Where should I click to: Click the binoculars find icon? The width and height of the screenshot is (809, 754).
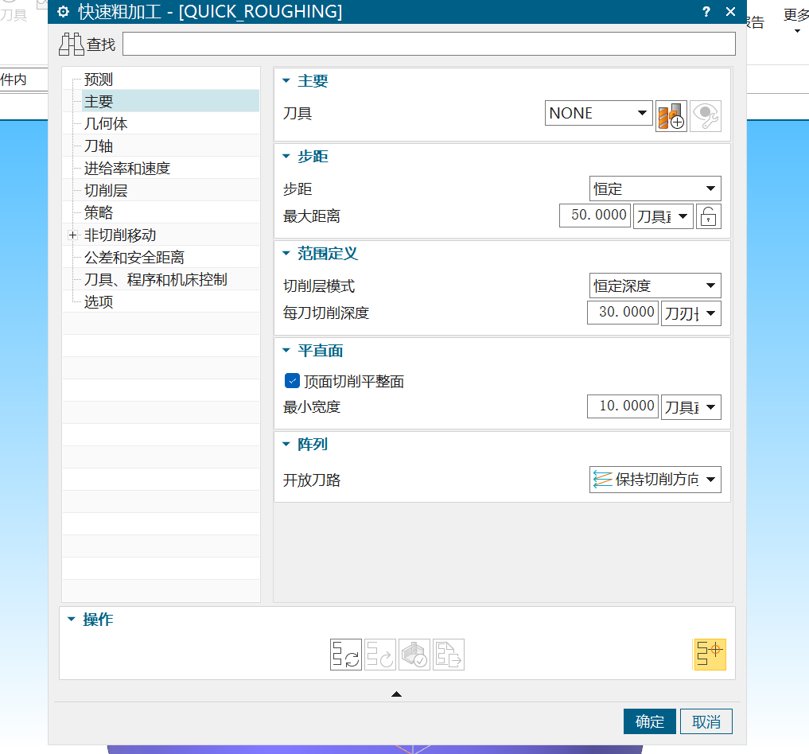pyautogui.click(x=72, y=45)
